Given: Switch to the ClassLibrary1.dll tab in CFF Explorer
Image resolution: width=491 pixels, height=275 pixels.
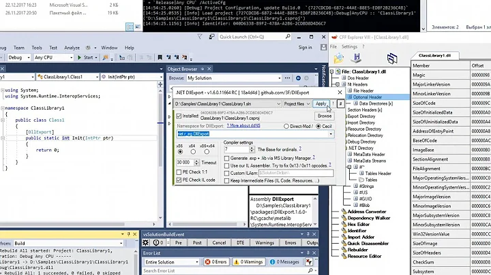Looking at the screenshot, I should tap(434, 55).
